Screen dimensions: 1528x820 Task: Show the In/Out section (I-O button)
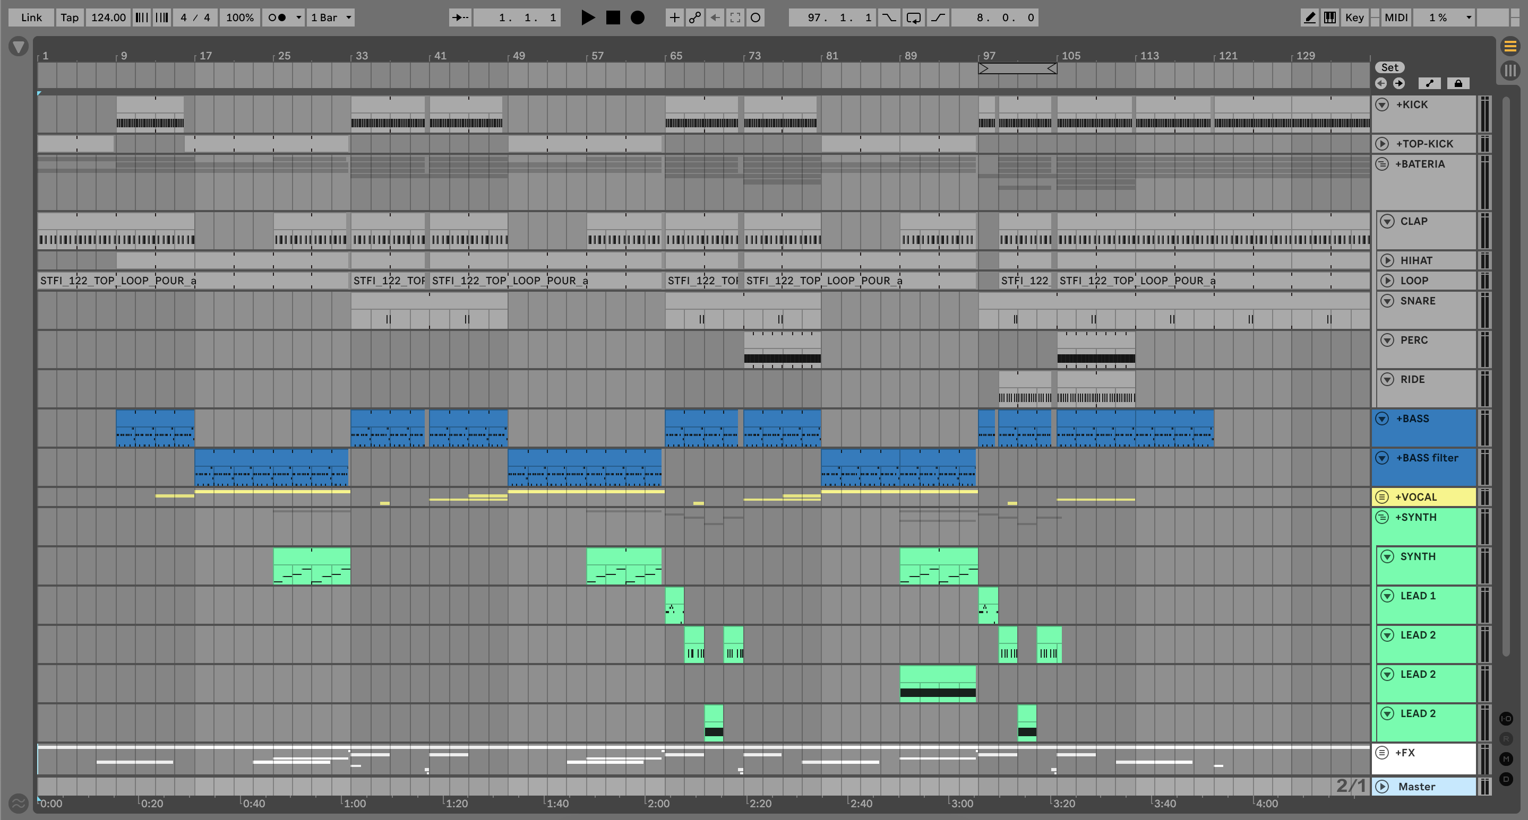1506,719
